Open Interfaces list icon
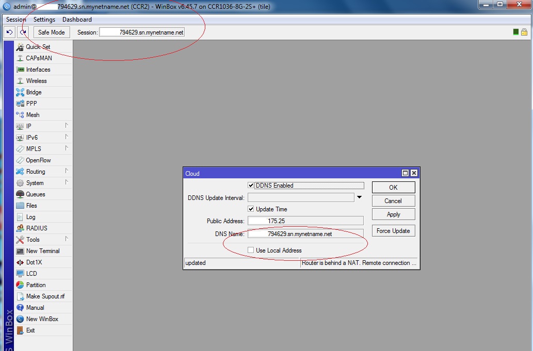Screen dimensions: 533x351 point(20,70)
